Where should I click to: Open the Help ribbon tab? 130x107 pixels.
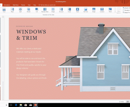[34, 5]
